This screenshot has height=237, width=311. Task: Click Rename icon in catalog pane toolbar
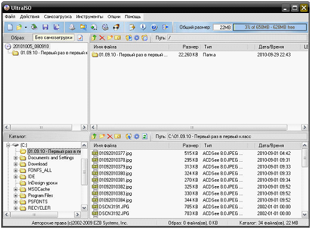(118, 136)
